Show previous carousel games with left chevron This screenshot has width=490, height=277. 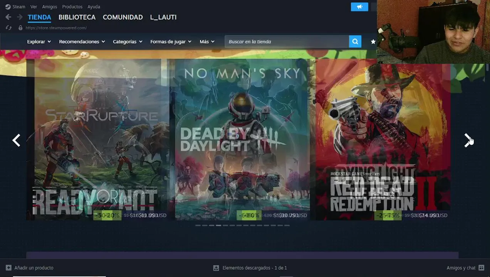click(x=16, y=140)
